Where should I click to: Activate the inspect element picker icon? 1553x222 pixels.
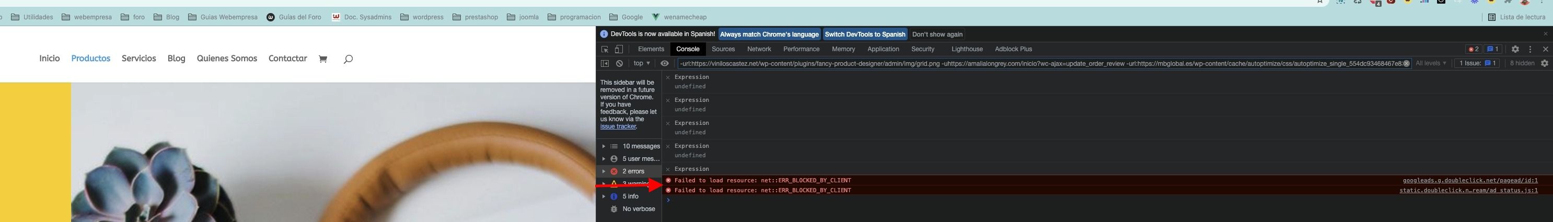(605, 50)
